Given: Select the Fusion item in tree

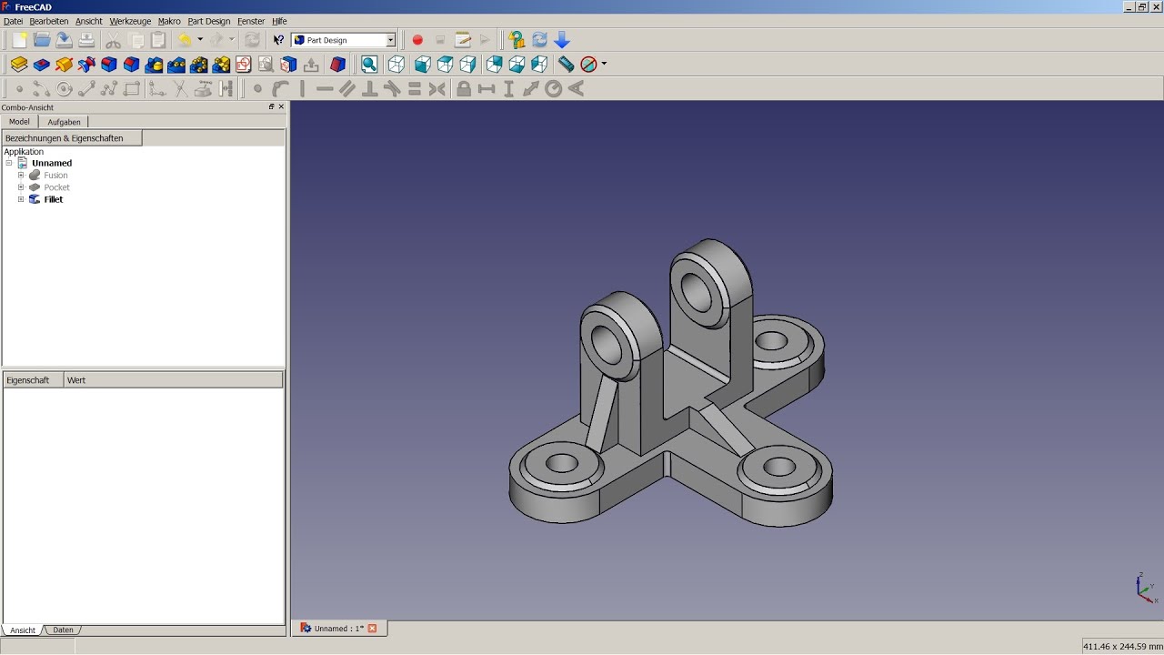Looking at the screenshot, I should click(x=55, y=176).
